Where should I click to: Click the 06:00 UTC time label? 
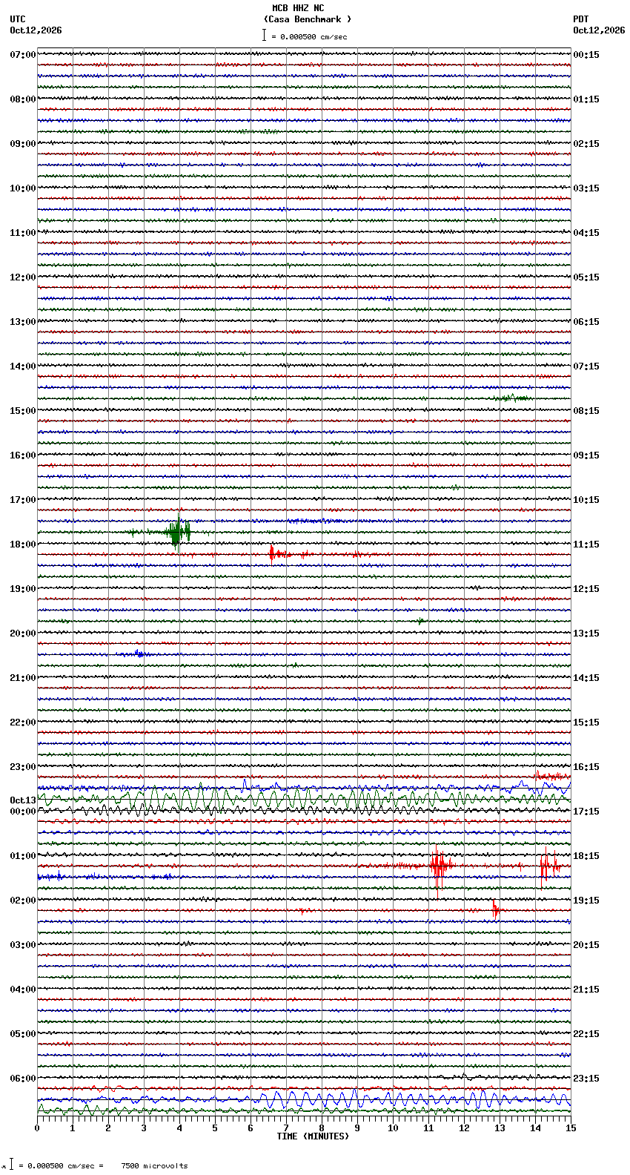coord(23,1079)
